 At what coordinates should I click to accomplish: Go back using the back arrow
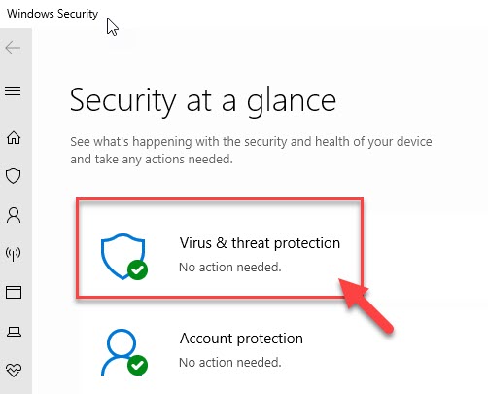[x=13, y=48]
